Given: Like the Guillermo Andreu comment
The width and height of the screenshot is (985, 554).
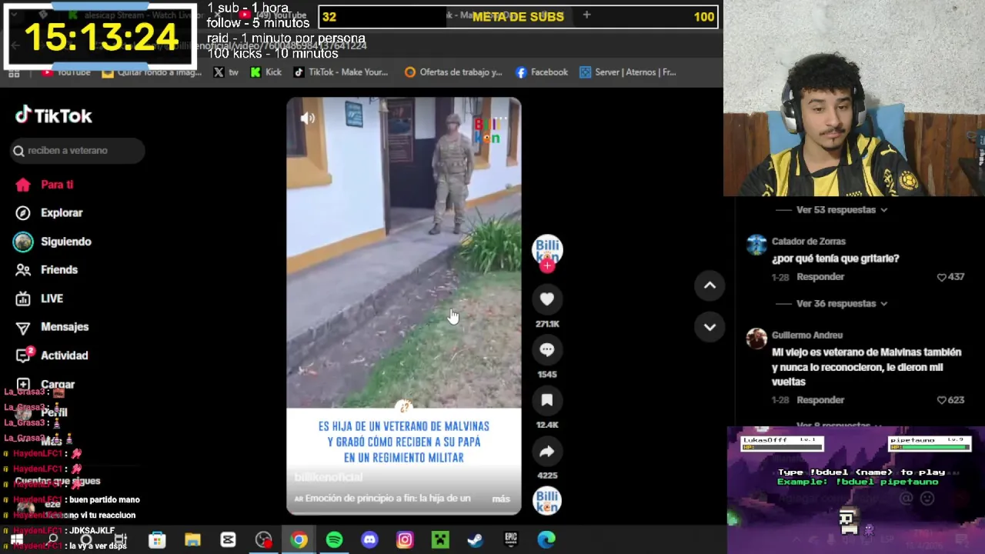Looking at the screenshot, I should pyautogui.click(x=941, y=400).
